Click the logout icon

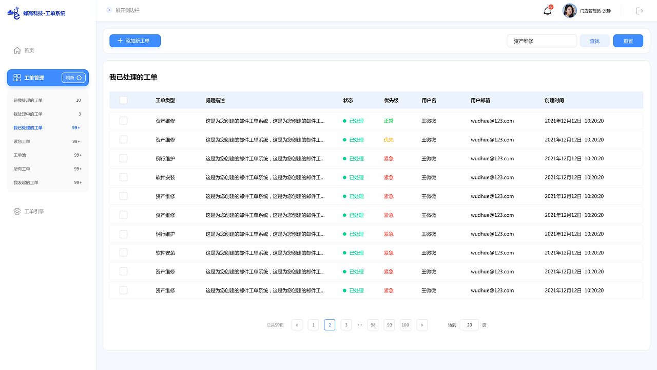tap(640, 11)
